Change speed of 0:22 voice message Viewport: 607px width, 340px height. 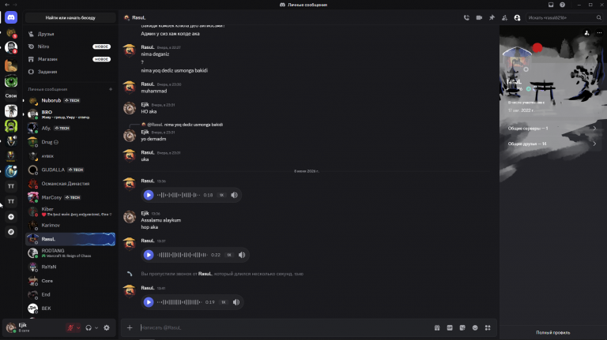[x=229, y=255]
